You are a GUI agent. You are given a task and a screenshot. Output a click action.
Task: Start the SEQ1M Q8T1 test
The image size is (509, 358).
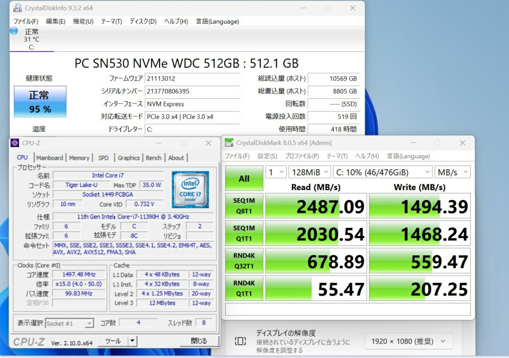pos(244,206)
